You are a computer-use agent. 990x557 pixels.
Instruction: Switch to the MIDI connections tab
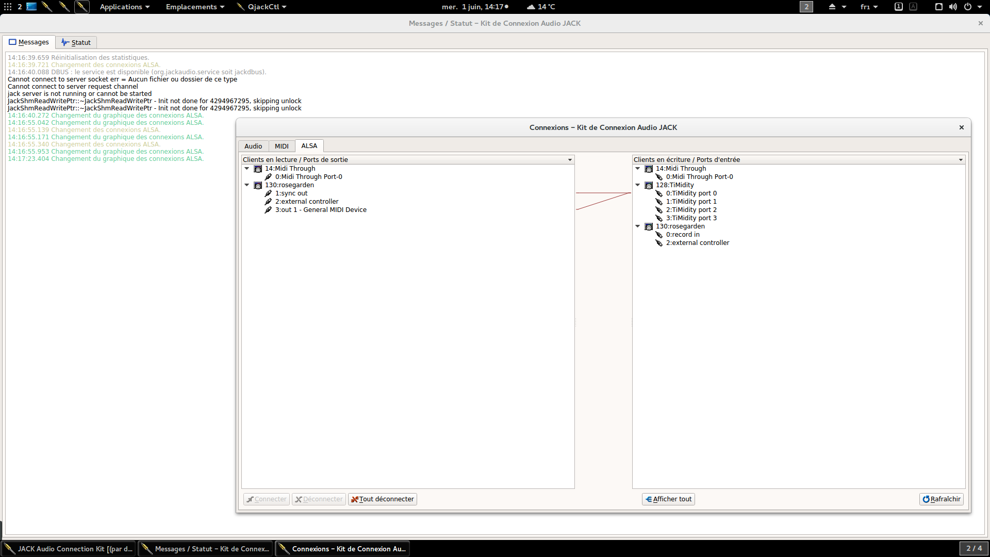[282, 146]
